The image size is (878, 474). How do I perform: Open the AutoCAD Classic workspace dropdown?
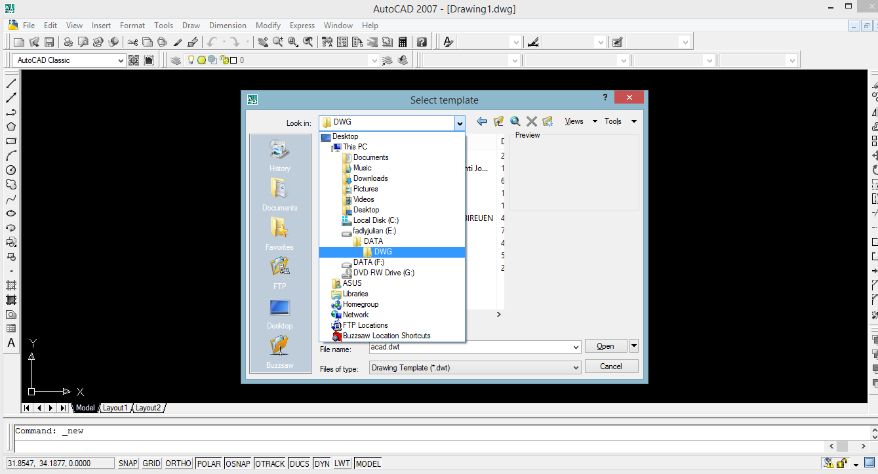121,60
